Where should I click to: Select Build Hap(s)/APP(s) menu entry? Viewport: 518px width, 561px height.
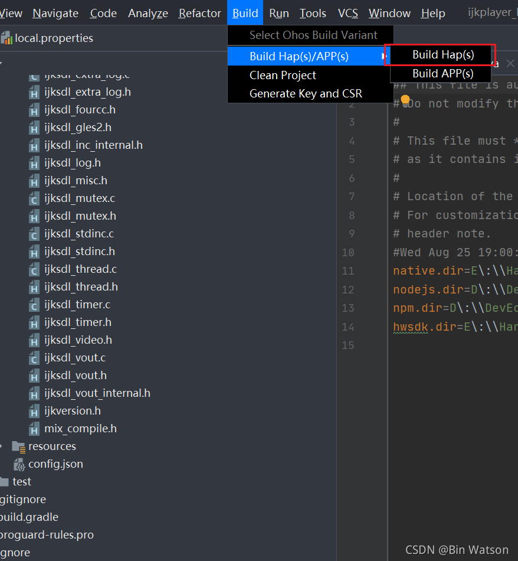310,56
